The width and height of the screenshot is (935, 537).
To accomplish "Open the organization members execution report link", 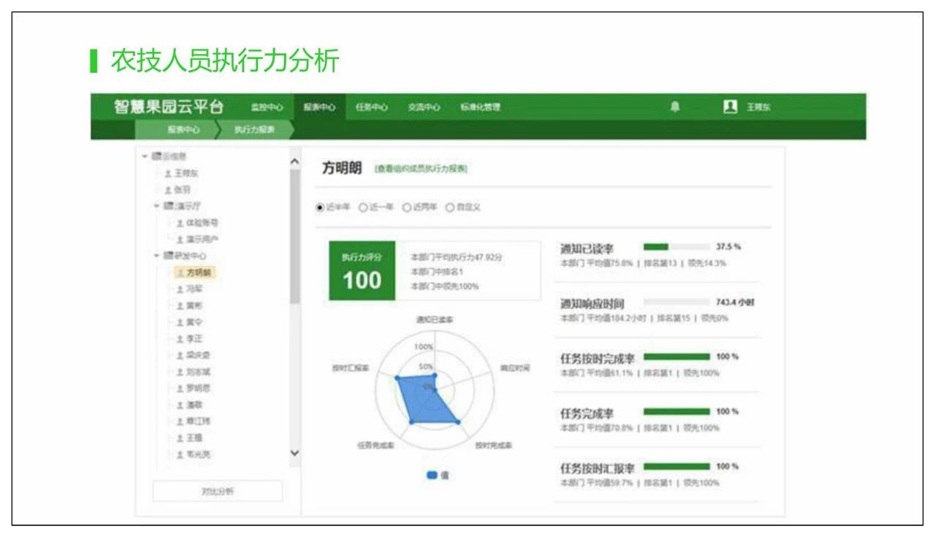I will point(420,169).
